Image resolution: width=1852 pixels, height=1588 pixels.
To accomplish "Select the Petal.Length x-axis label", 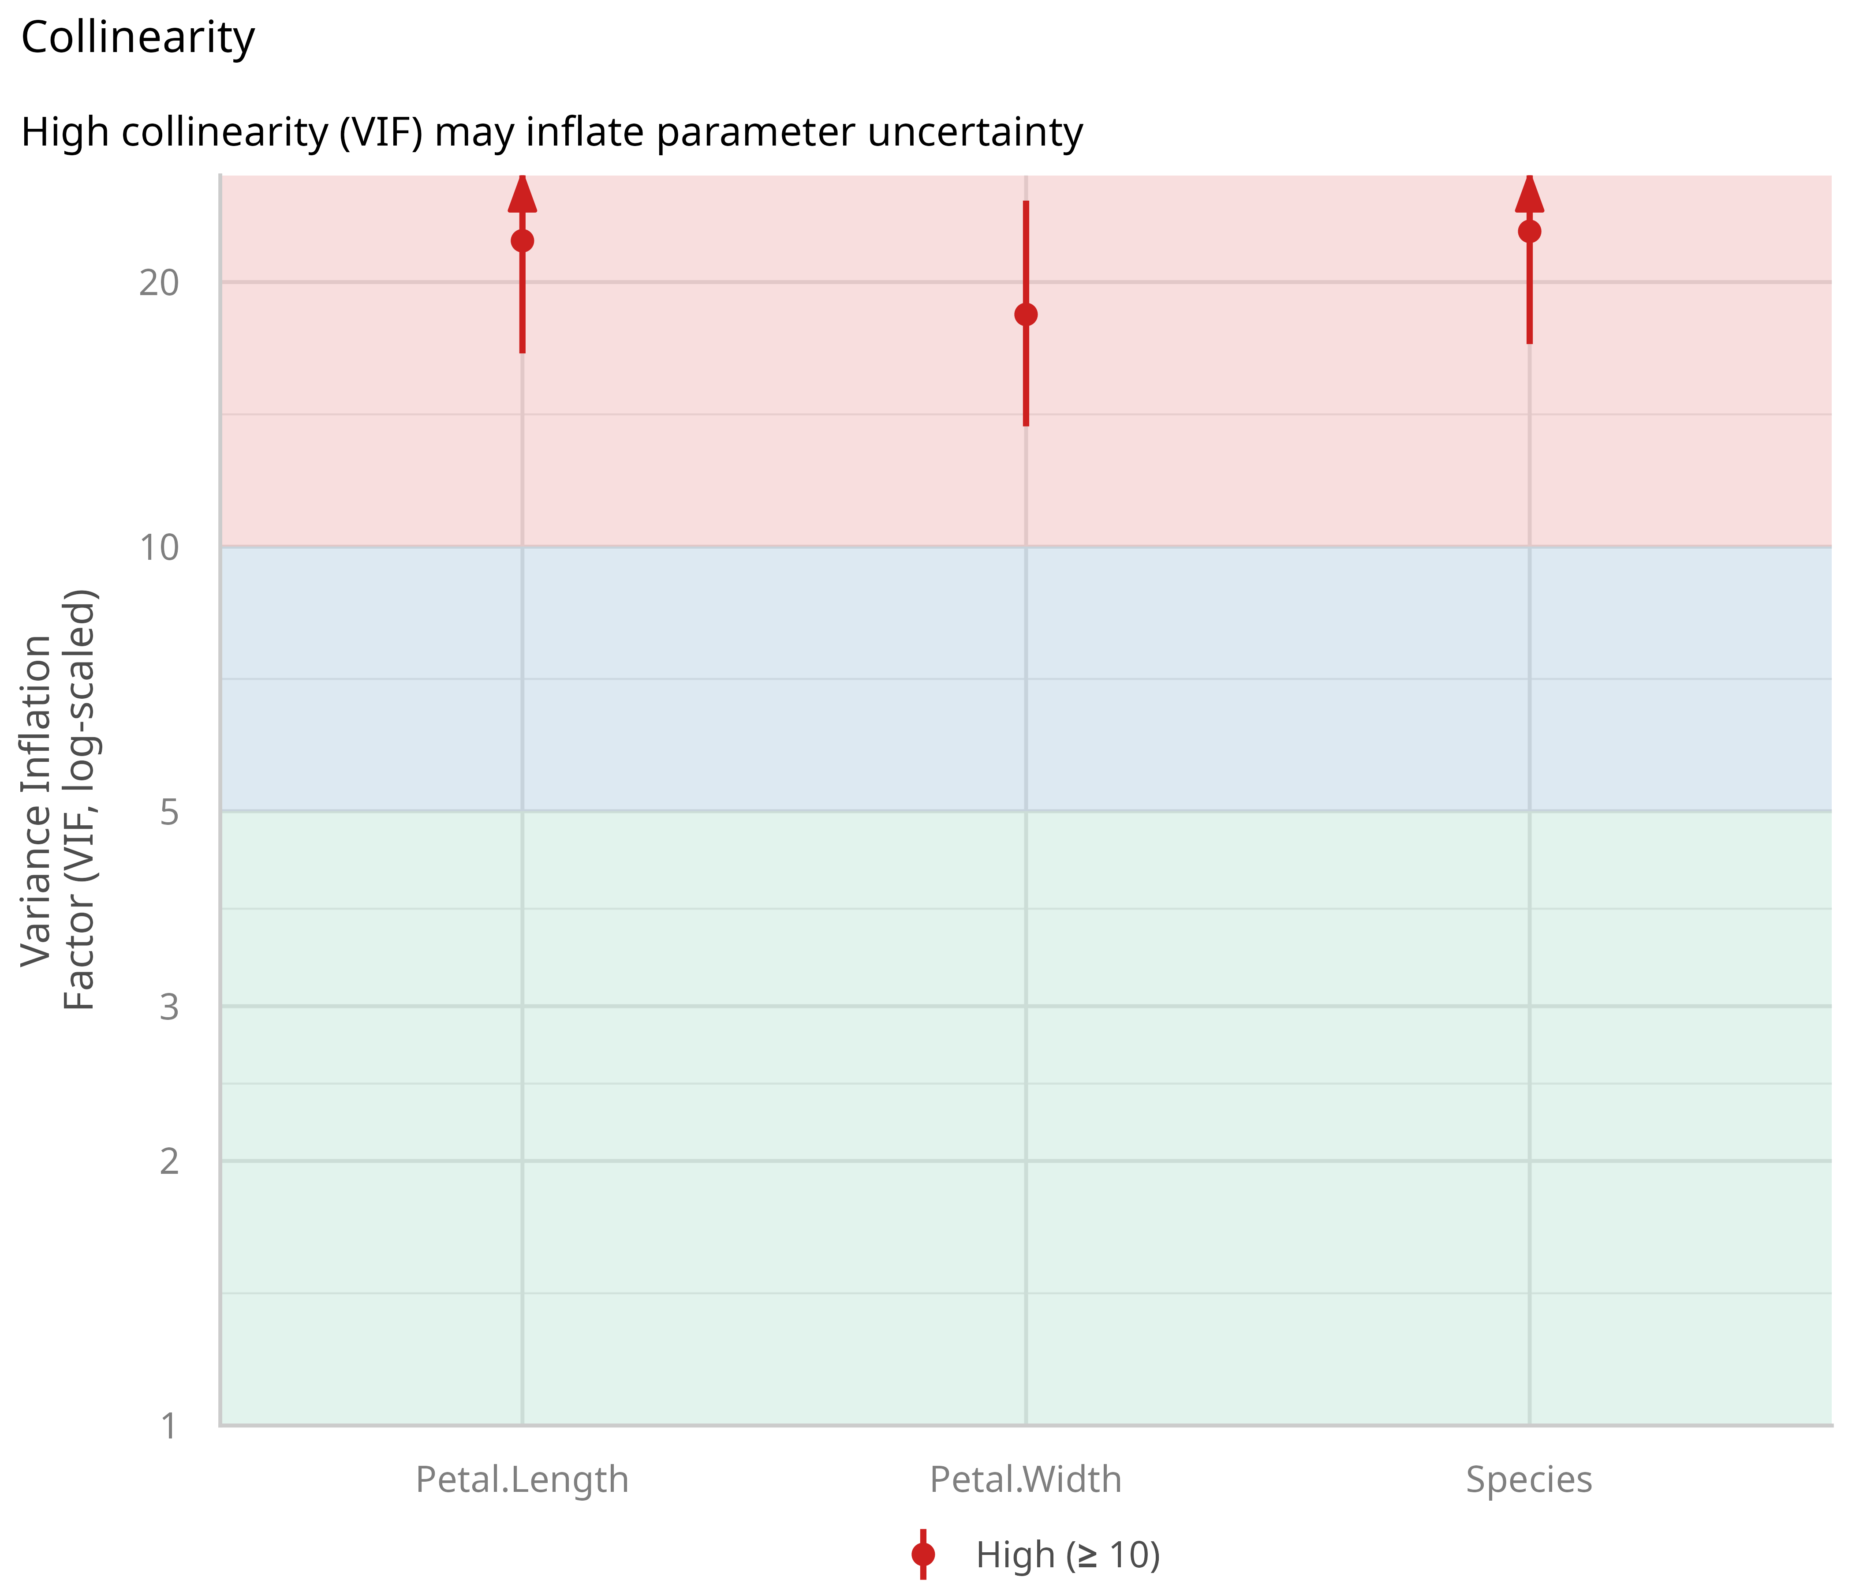I will 522,1480.
